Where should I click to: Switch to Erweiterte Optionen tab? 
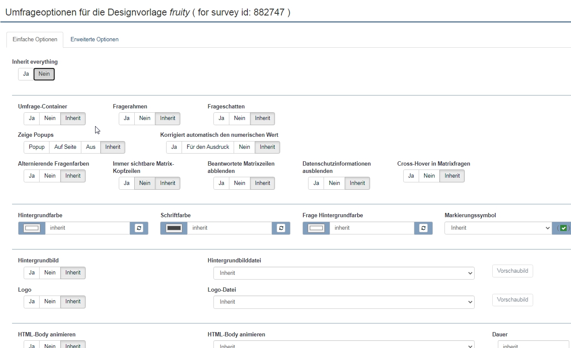(94, 40)
